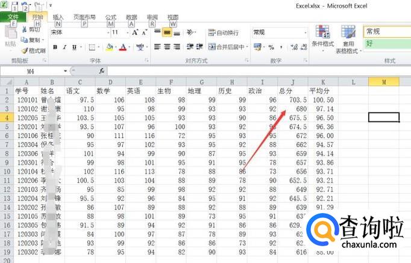The image size is (411, 263).
Task: Open the 文件 File tab
Action: (13, 17)
